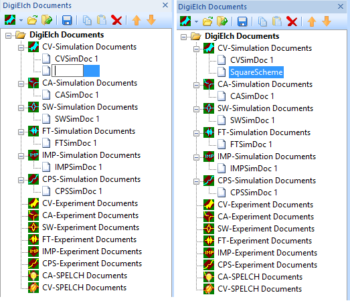Select CPSSimDoc 1 in the right tree
Viewport: 350px width, 301px height.
(x=254, y=193)
